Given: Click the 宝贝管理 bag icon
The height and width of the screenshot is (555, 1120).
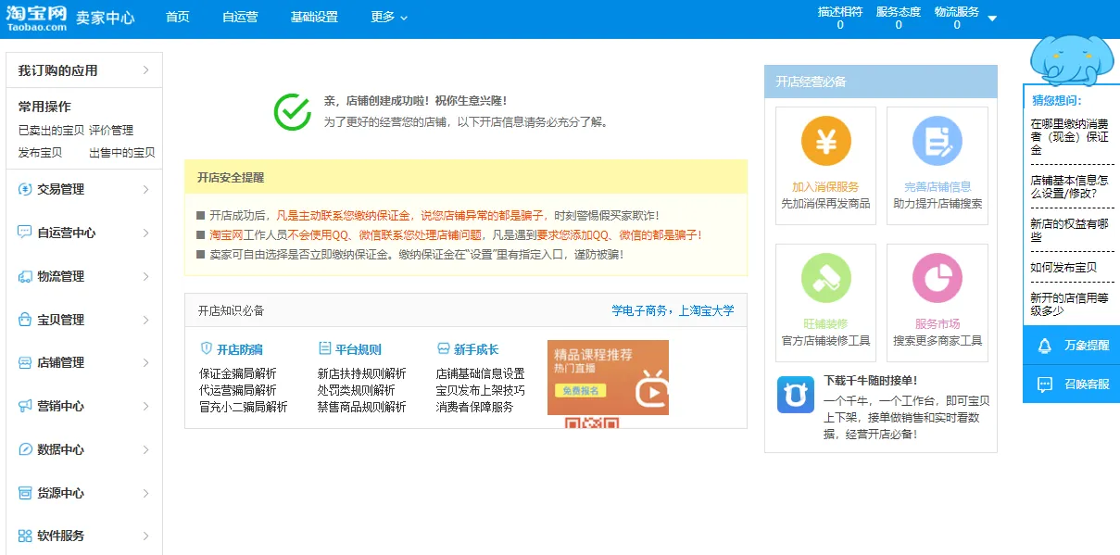Looking at the screenshot, I should (25, 320).
